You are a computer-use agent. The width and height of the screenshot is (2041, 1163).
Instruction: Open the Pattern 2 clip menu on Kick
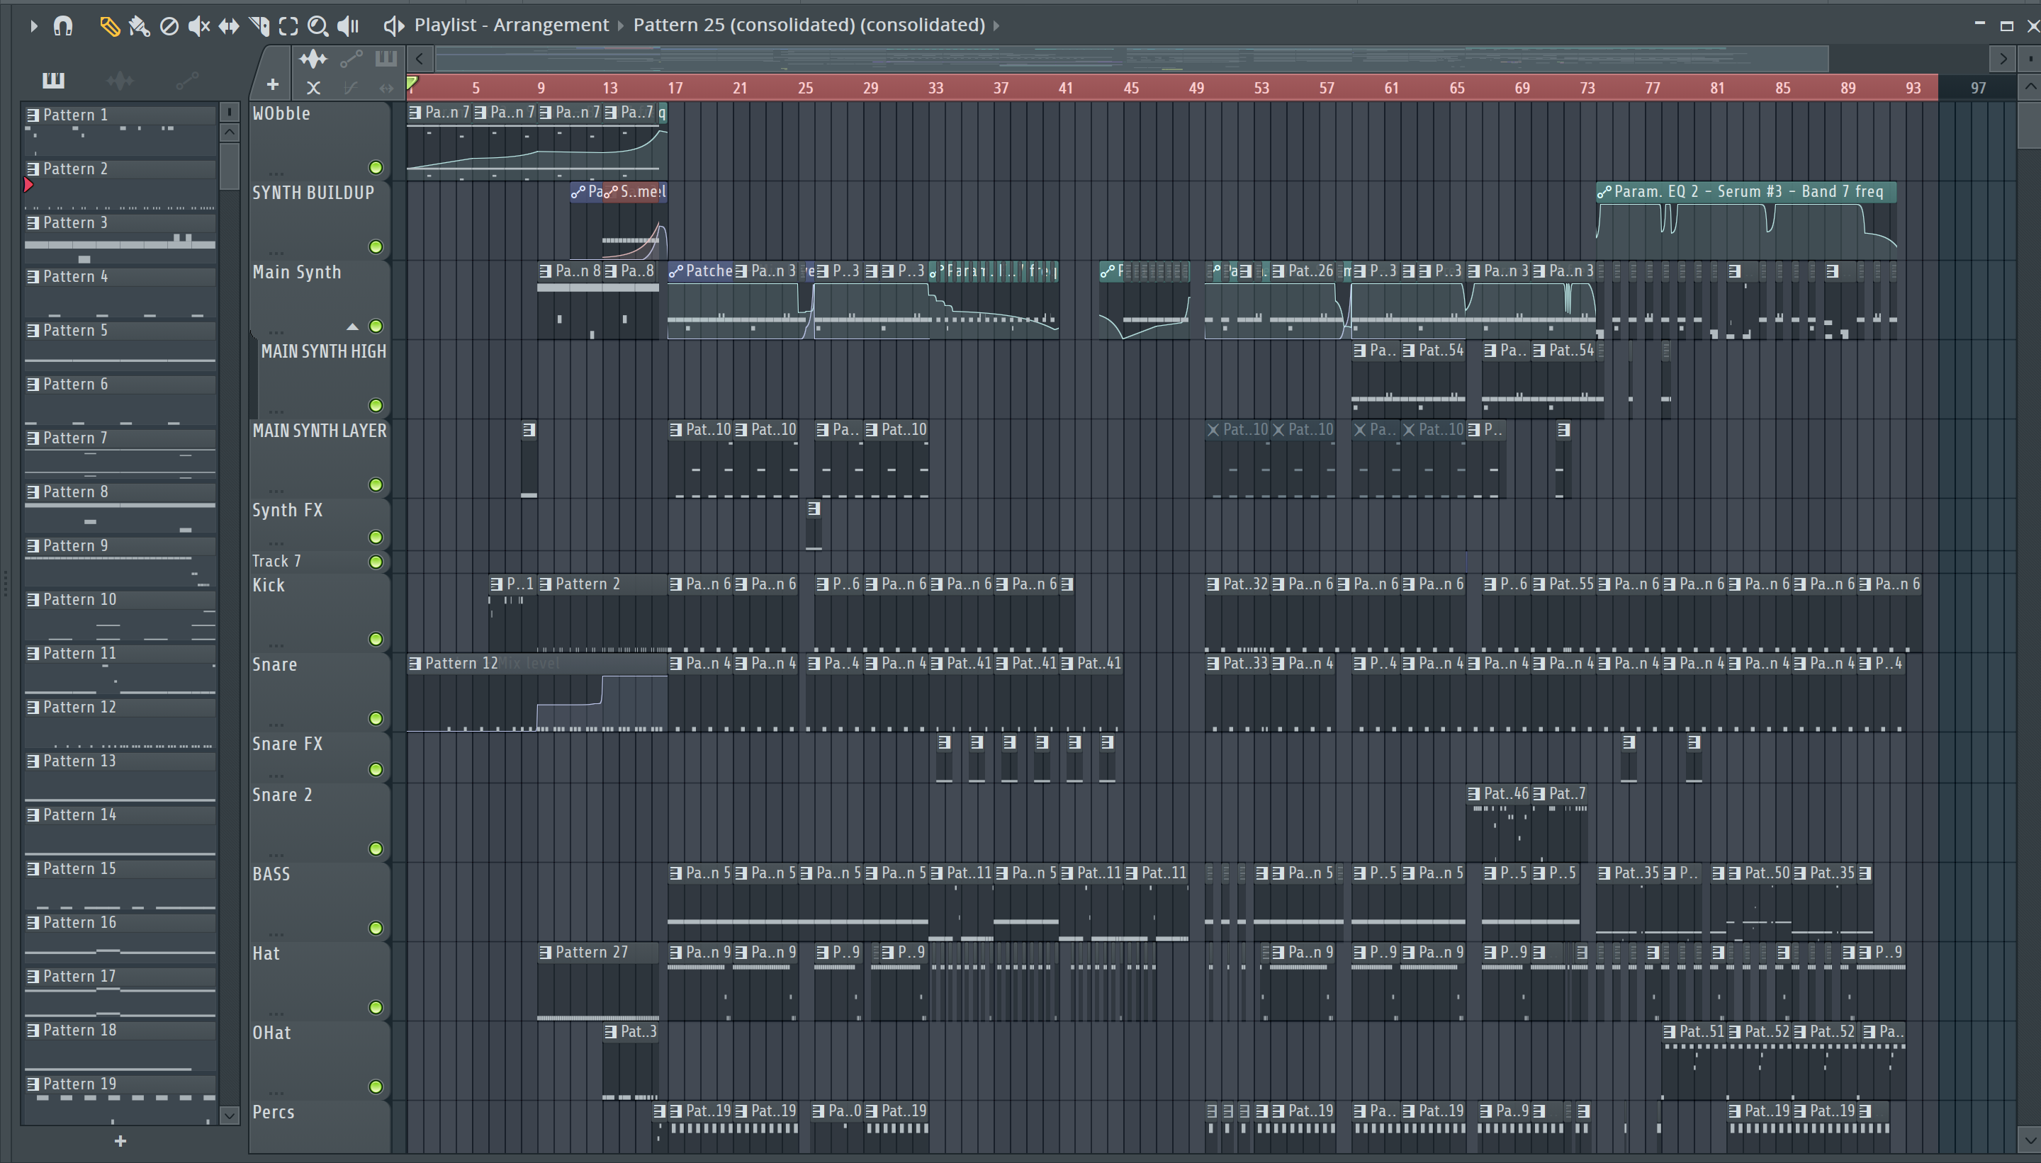pyautogui.click(x=545, y=584)
